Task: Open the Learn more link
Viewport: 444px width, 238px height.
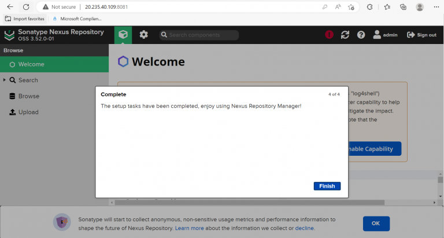Action: [190, 228]
